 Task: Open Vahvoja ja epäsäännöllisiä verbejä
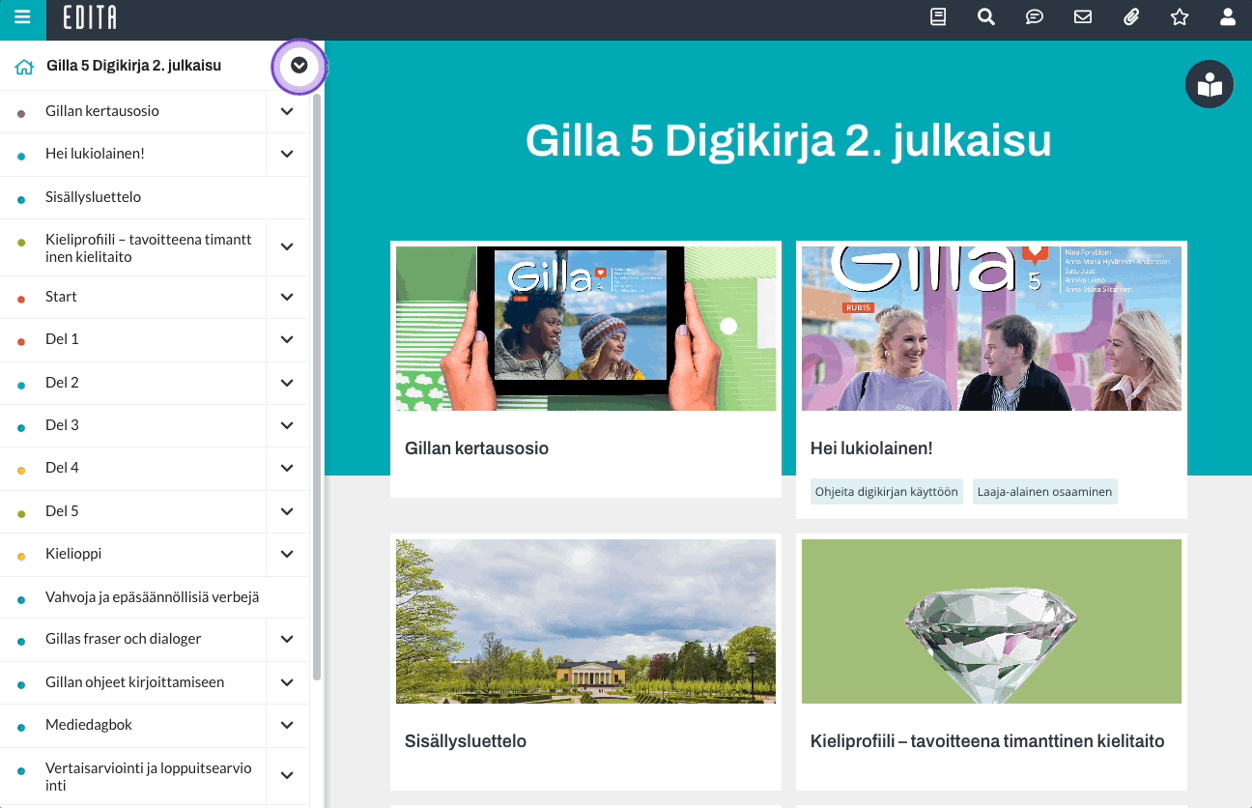point(153,597)
